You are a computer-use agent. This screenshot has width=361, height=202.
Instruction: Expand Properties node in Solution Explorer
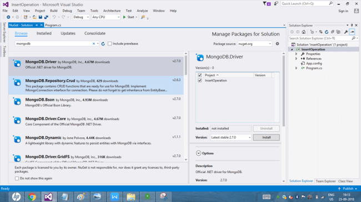[297, 54]
